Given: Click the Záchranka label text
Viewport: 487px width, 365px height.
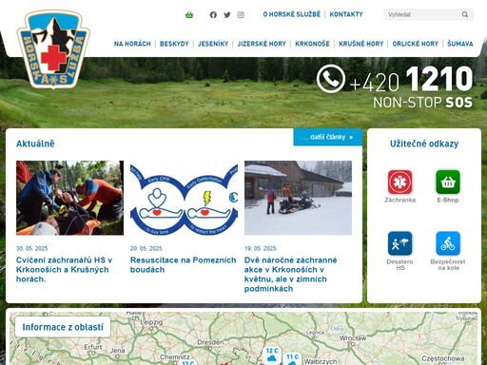Looking at the screenshot, I should point(399,200).
